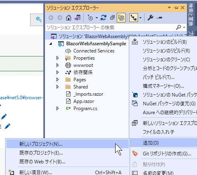The height and width of the screenshot is (175, 197).
Task: Click the Properties folder icon
Action: 68,58
